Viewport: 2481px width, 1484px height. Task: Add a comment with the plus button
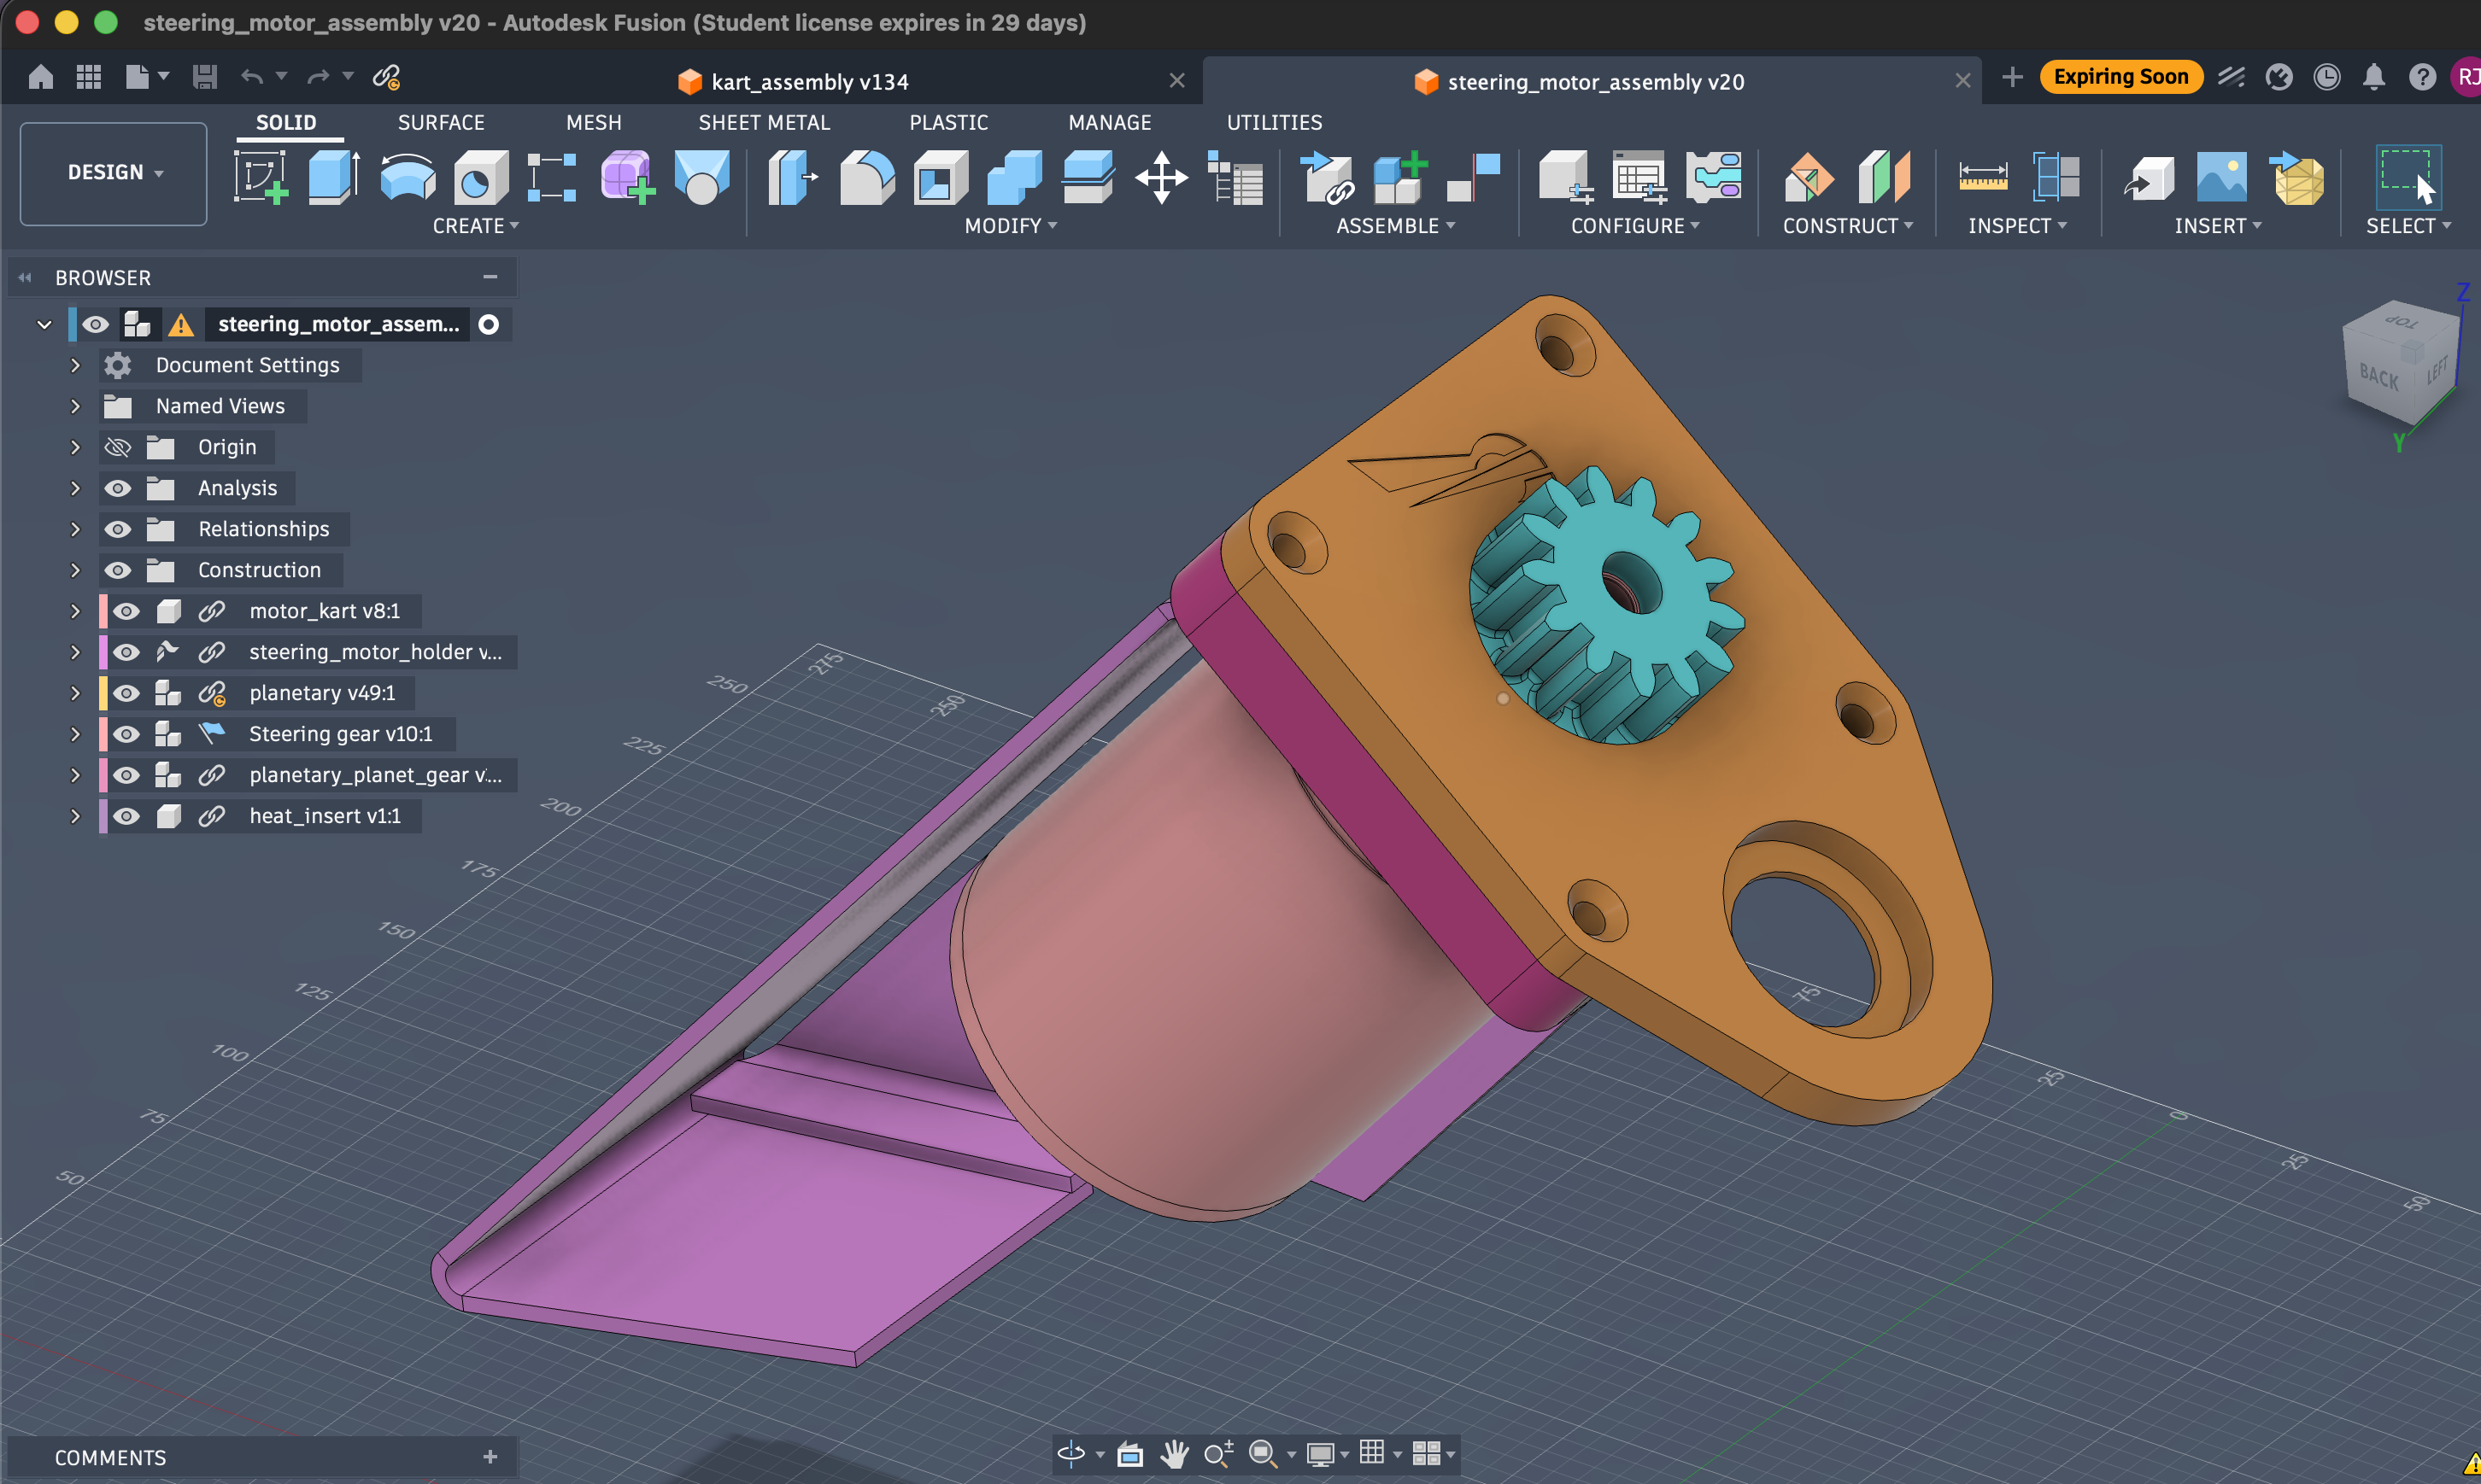(x=490, y=1457)
